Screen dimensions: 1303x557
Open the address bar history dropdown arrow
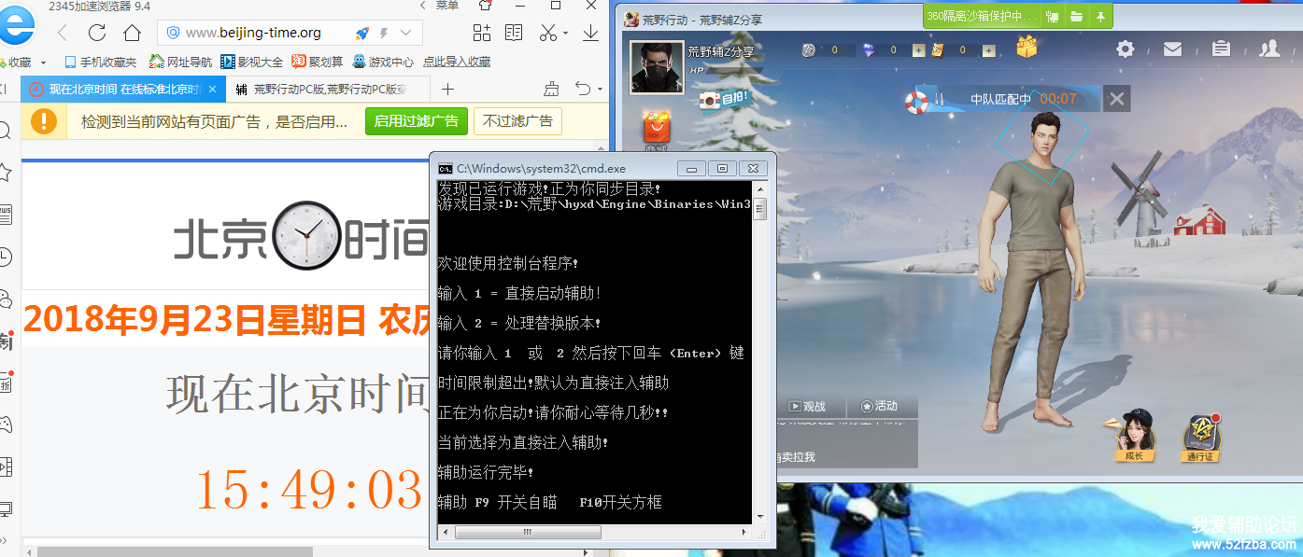tap(406, 33)
